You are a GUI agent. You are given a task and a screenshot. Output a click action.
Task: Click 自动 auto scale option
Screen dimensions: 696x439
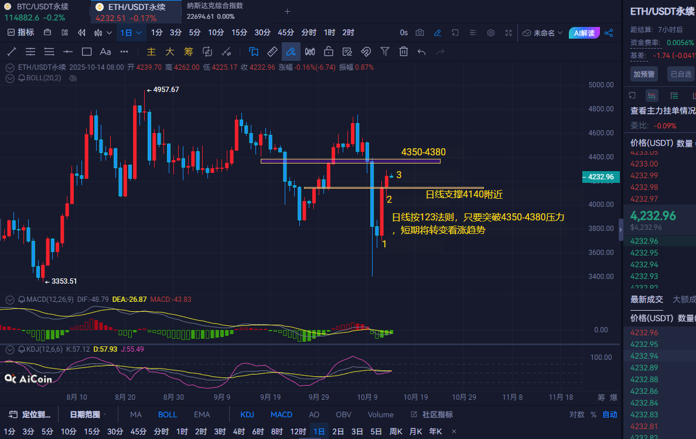click(609, 414)
